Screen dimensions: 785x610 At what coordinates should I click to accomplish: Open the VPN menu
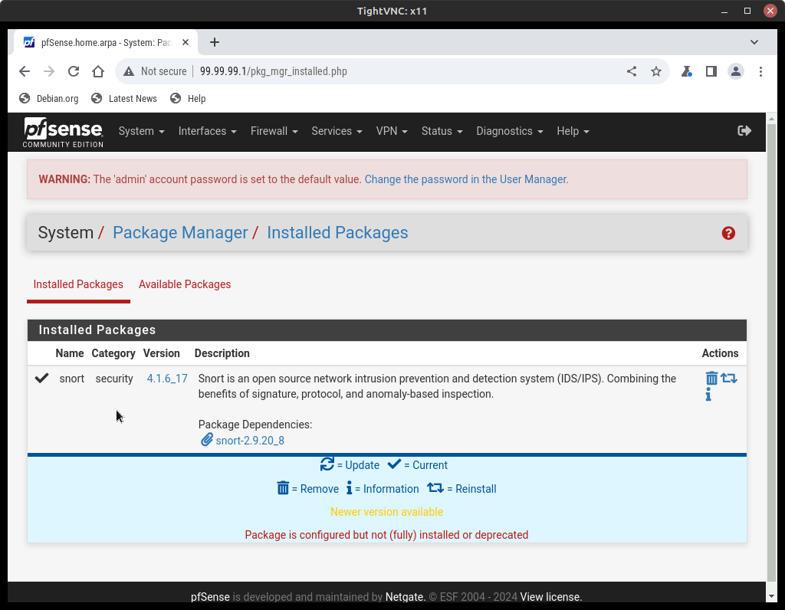click(392, 131)
